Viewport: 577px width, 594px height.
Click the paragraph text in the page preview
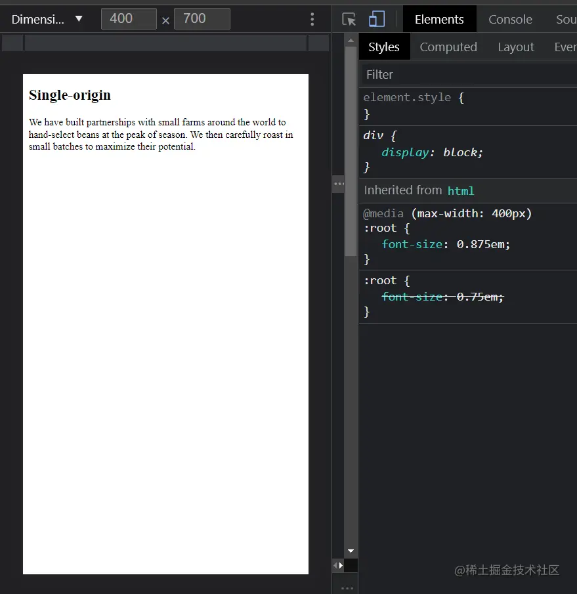[x=161, y=134]
